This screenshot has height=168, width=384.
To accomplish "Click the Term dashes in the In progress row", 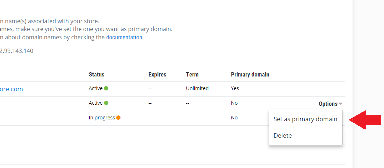I will [x=188, y=118].
